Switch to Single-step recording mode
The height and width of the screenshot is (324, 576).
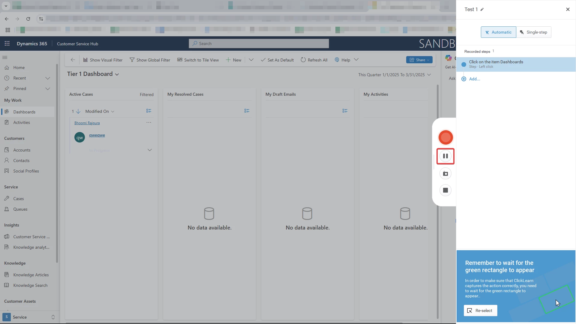pos(533,32)
